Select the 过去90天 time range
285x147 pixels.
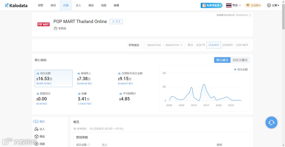point(227,45)
